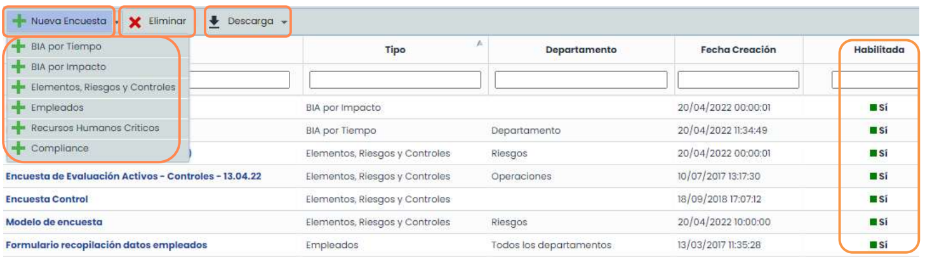Click the red X Eliminar icon
The width and height of the screenshot is (925, 257).
tap(135, 22)
